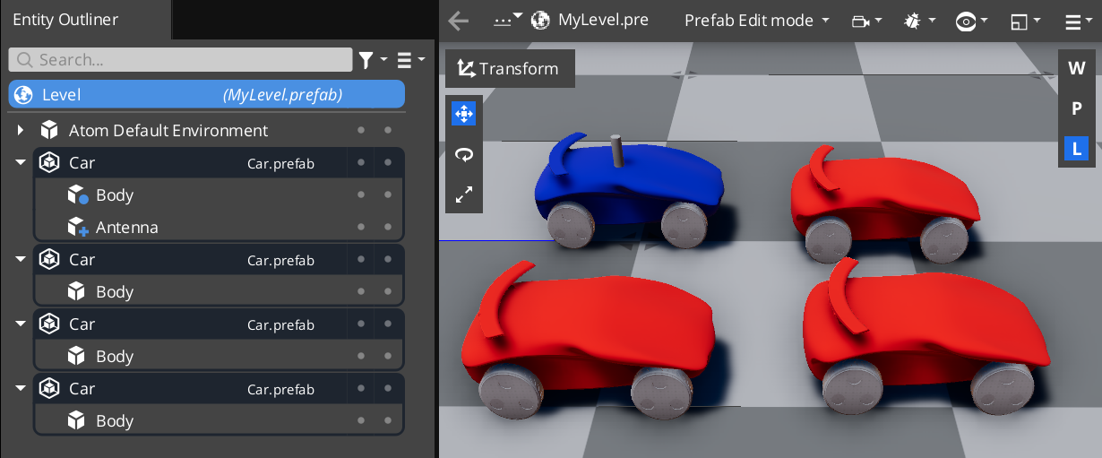This screenshot has height=458, width=1102.
Task: Switch to Entity Outliner tab
Action: point(65,20)
